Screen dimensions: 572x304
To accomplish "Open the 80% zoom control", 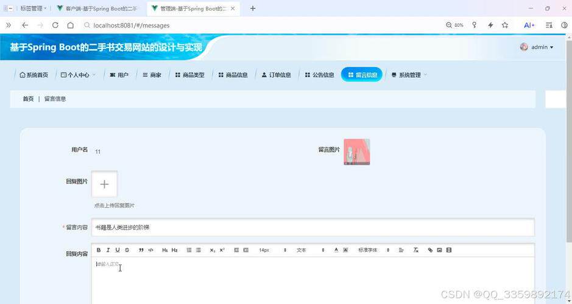I will (x=454, y=25).
